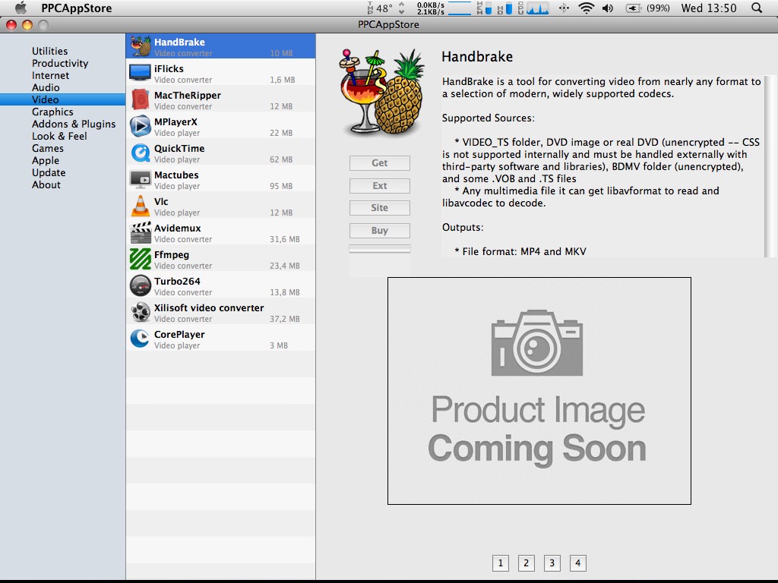Select the QuickTime row title

(179, 149)
